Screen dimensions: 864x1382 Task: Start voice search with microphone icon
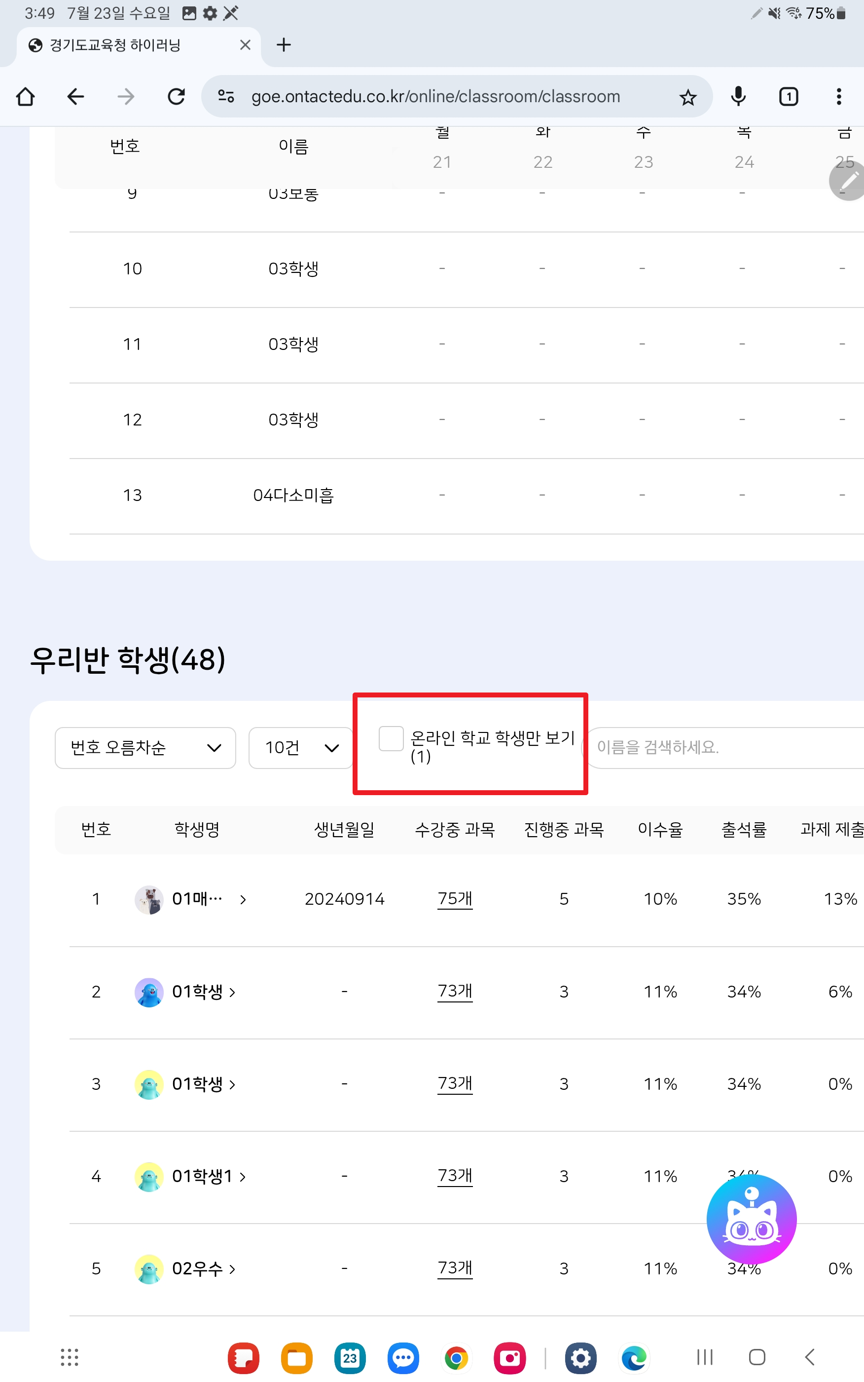[738, 97]
